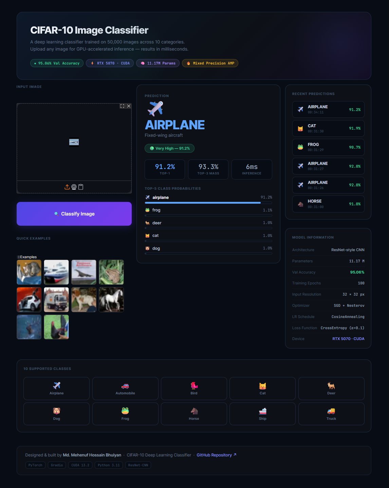Click the large airplane prediction emoji
This screenshot has width=389, height=488.
click(x=155, y=109)
